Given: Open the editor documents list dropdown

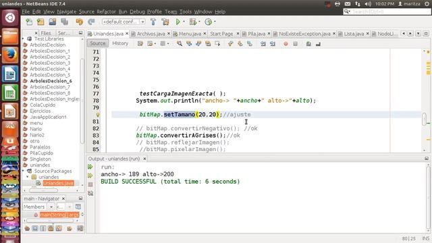Looking at the screenshot, I should (x=418, y=34).
